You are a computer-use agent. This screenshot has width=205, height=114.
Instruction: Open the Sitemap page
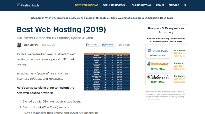[x=174, y=5]
